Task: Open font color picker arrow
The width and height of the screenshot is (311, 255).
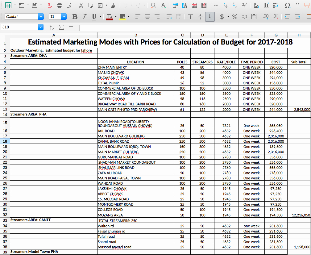Action: 116,17
